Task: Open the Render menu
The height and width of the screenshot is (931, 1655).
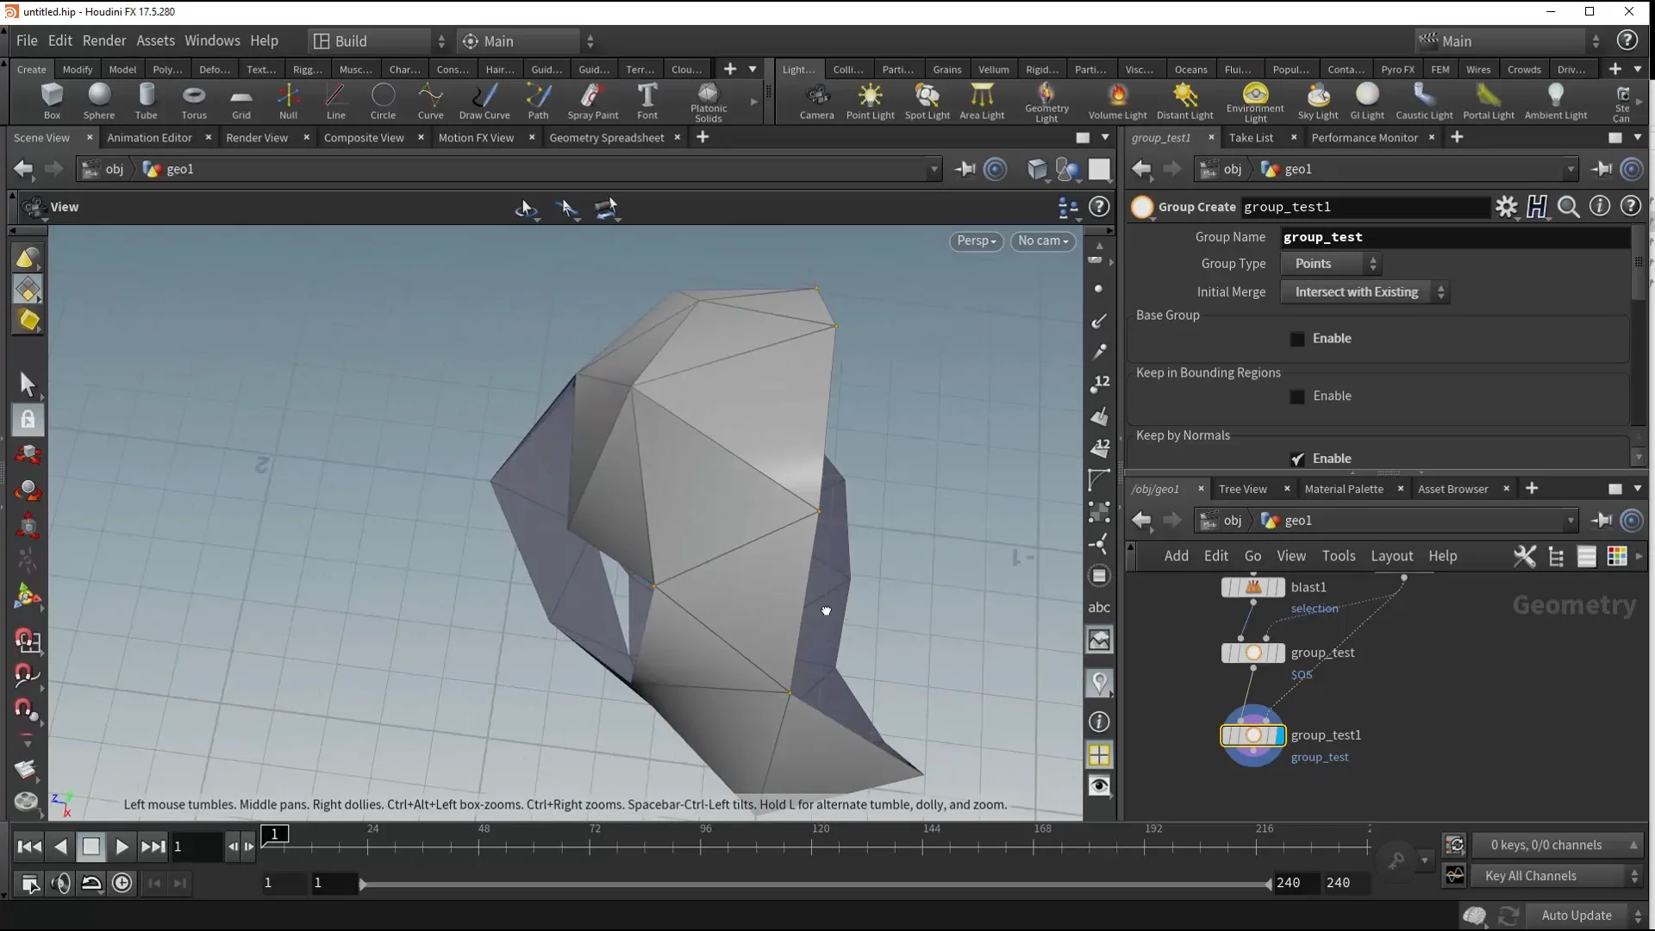Action: (103, 41)
